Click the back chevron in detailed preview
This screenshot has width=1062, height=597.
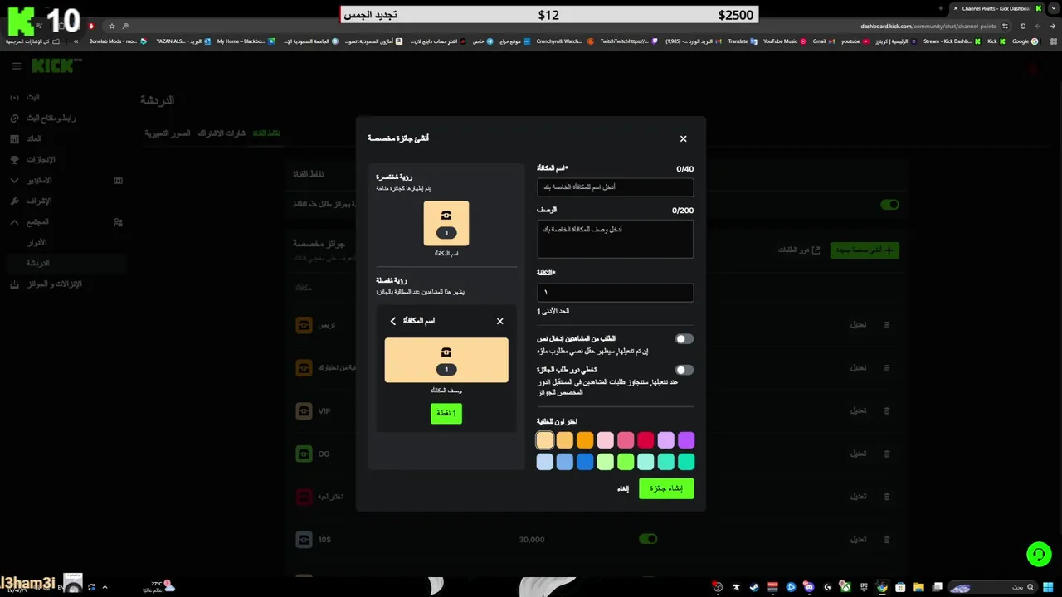click(x=393, y=321)
